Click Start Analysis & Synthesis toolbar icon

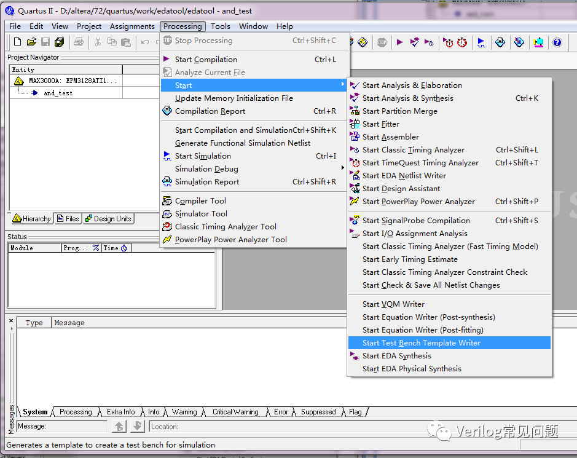[x=414, y=42]
